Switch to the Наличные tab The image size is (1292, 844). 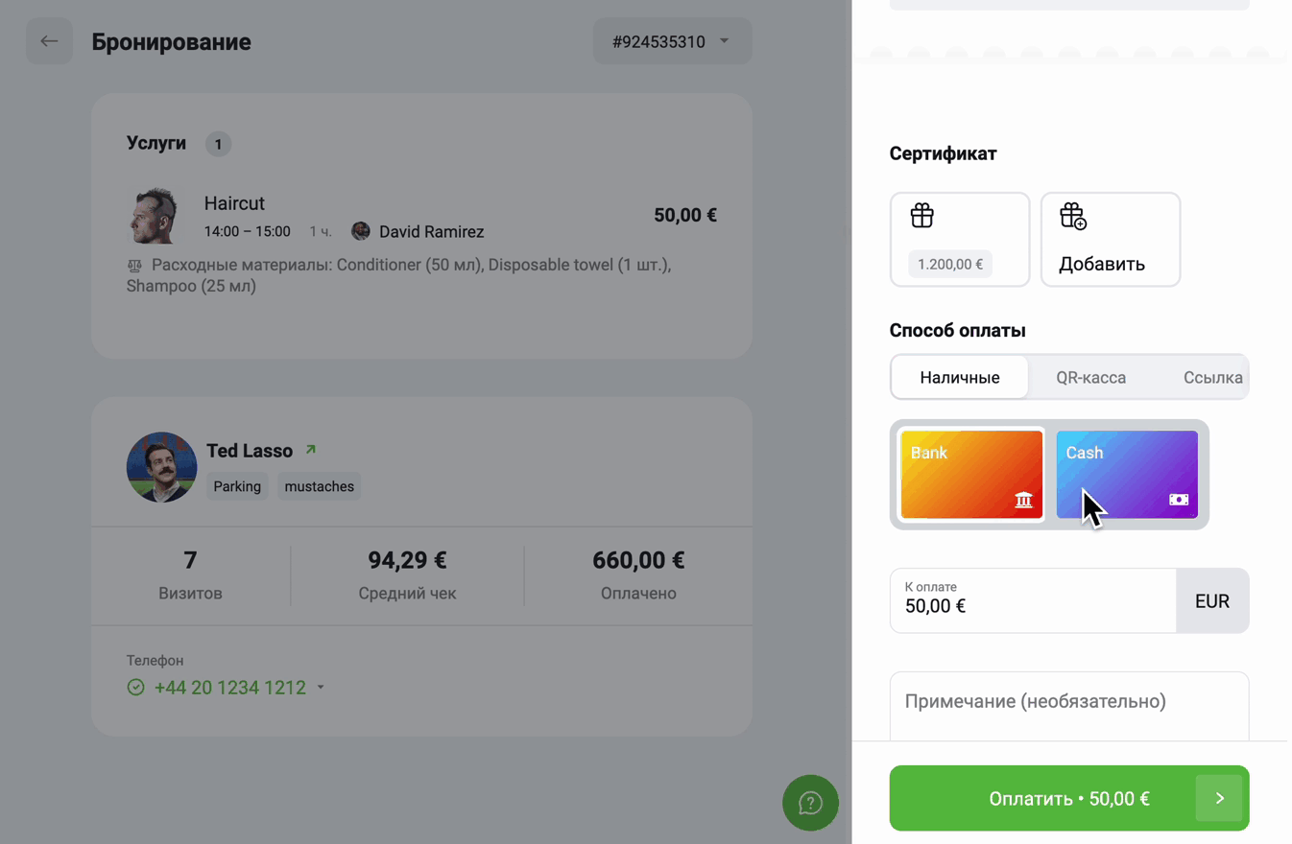coord(960,377)
